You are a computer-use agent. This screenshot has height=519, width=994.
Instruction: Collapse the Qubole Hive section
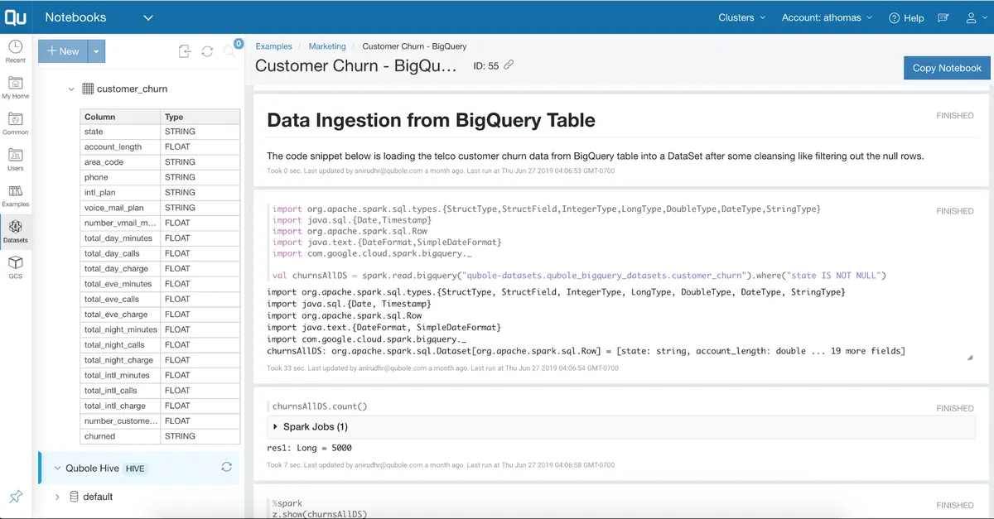[x=57, y=469]
